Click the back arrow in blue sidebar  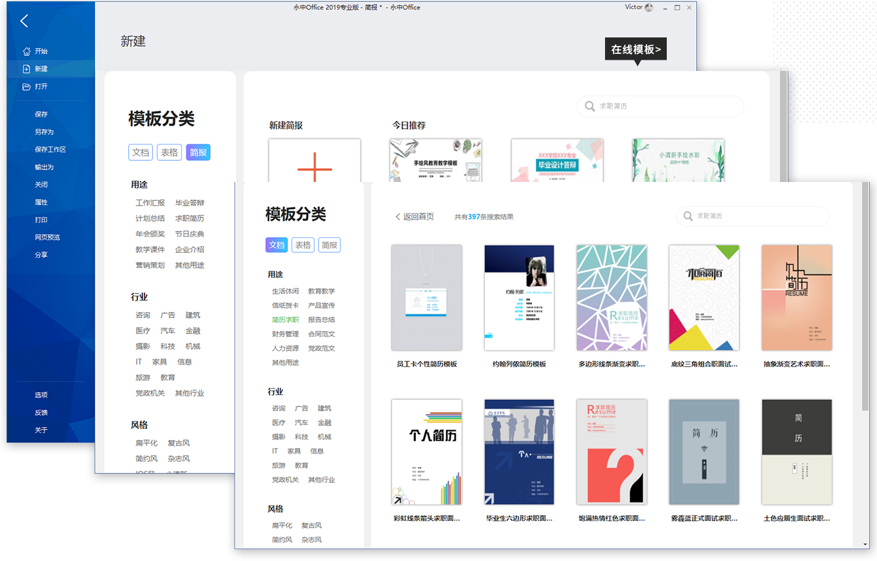pyautogui.click(x=24, y=21)
